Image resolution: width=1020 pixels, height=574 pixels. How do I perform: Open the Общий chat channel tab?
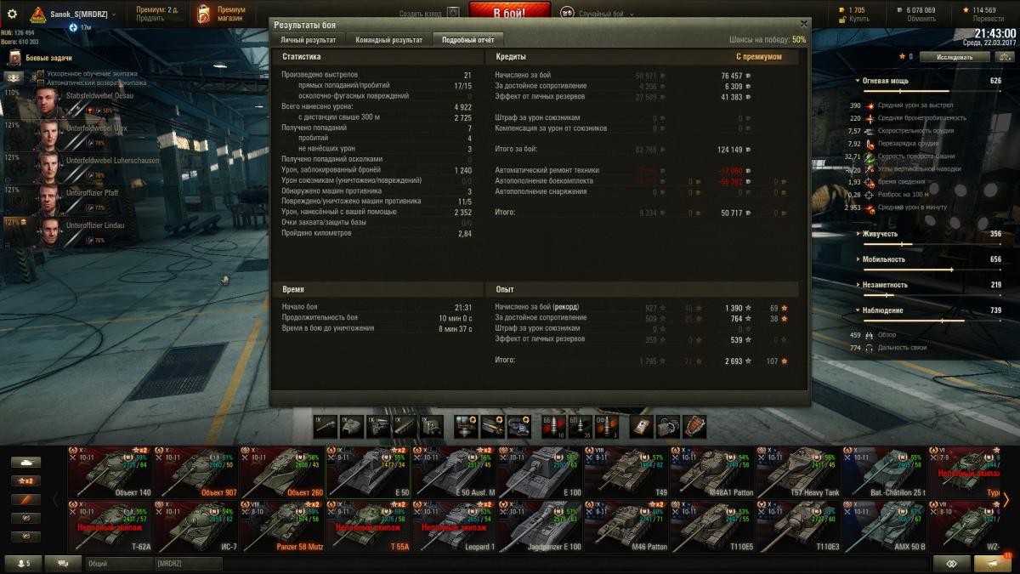[119, 563]
